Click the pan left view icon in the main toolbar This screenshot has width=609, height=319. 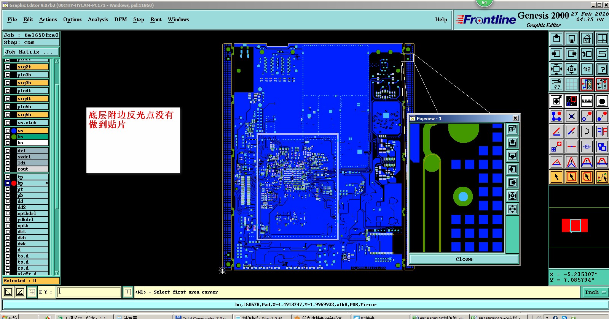point(556,54)
